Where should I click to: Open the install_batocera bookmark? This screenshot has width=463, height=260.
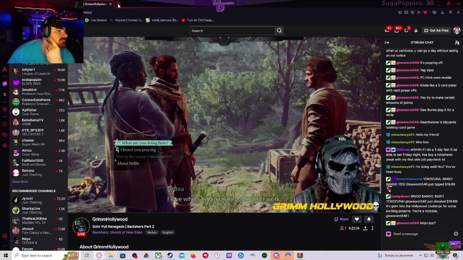162,20
